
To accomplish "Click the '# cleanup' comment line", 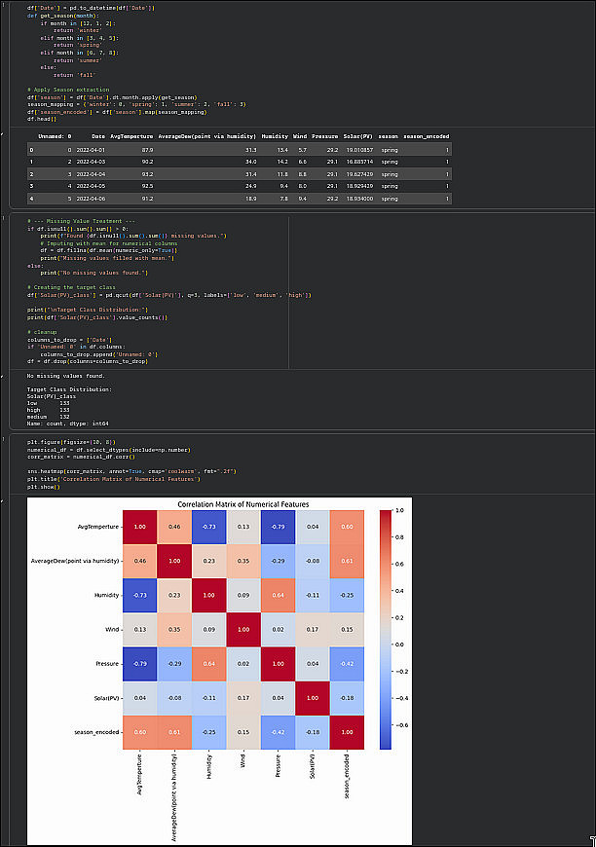I will click(42, 332).
